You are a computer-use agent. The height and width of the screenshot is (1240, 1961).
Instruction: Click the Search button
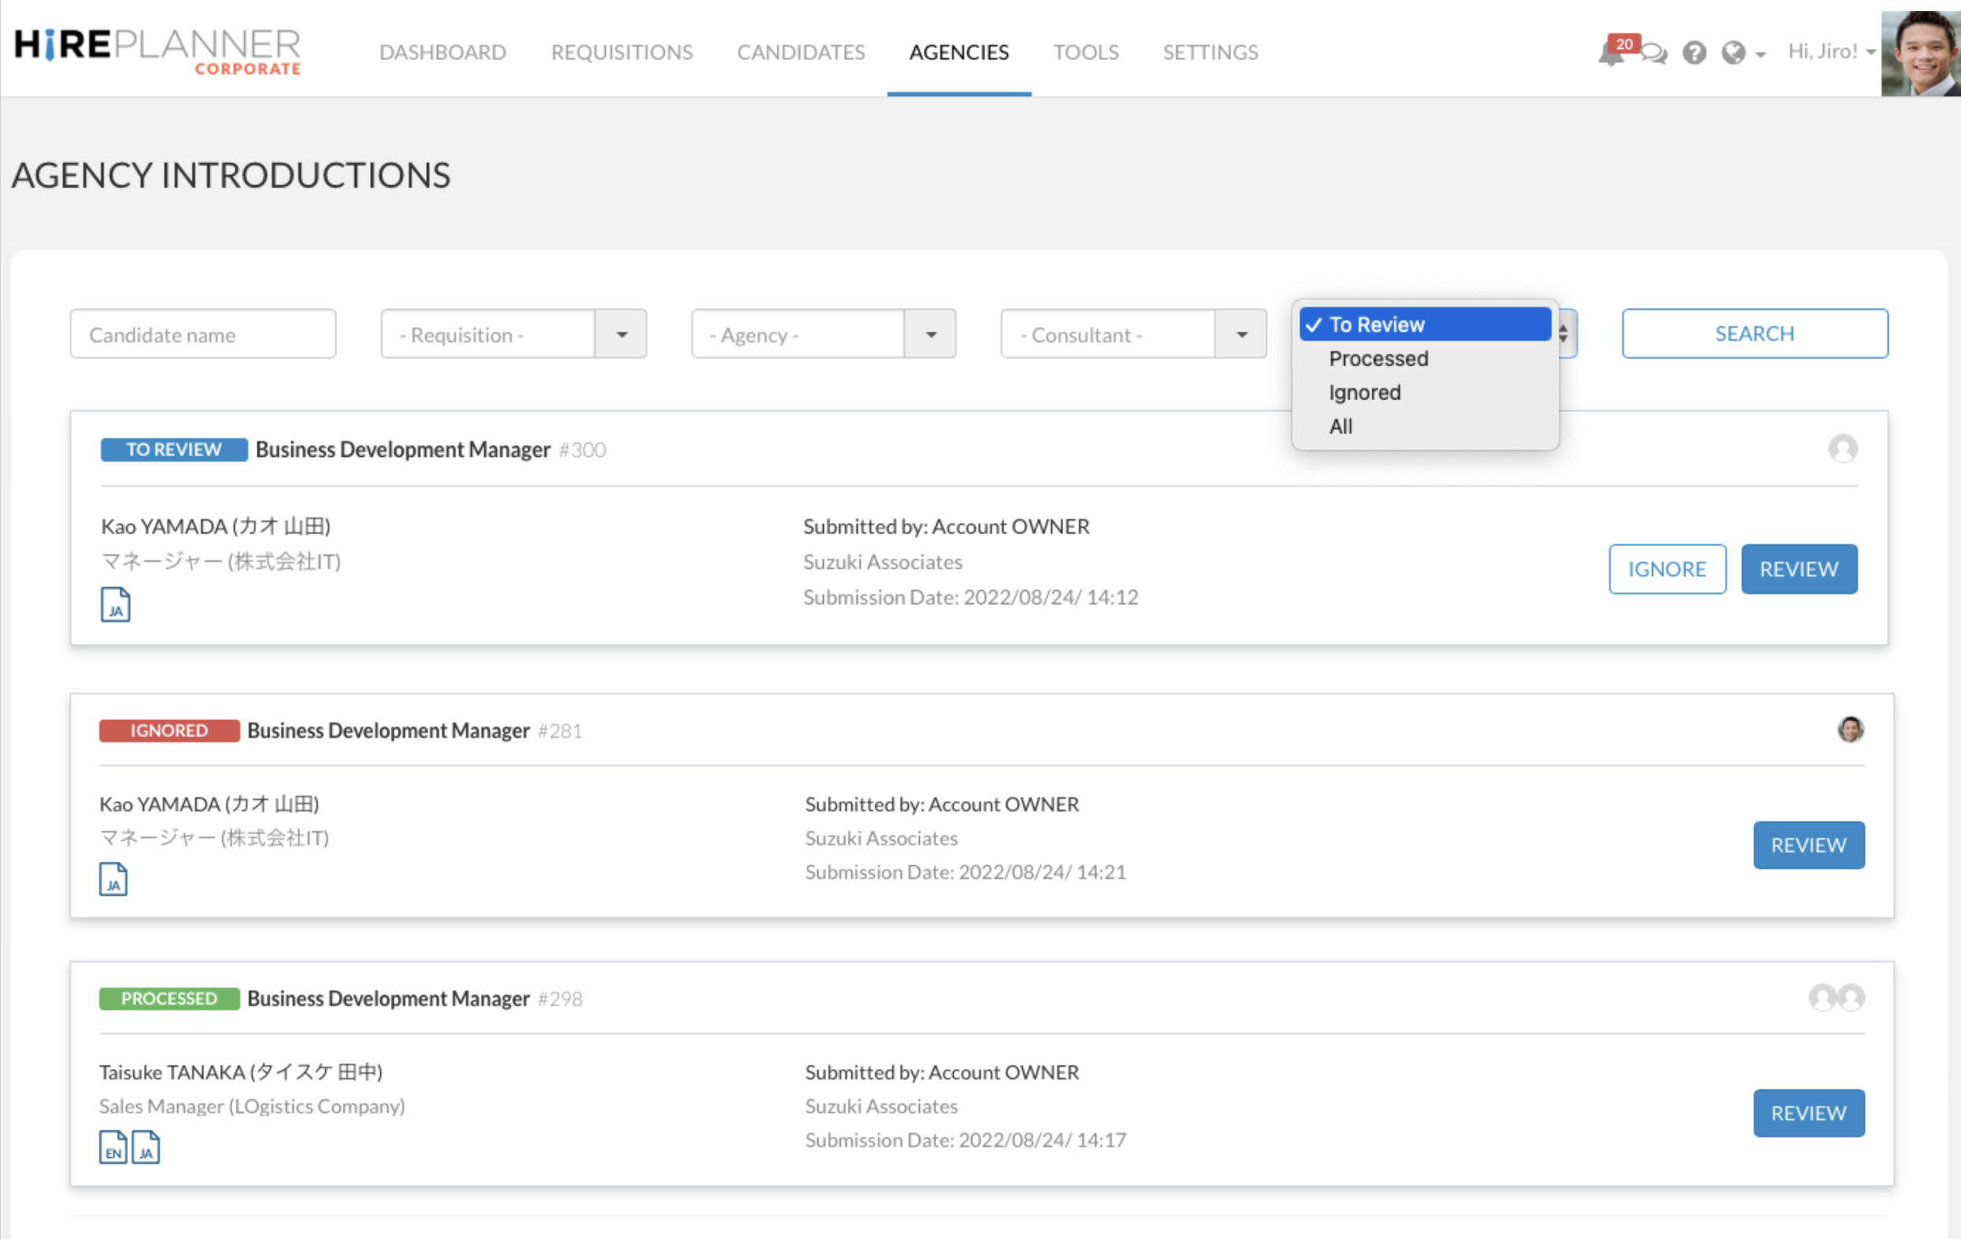click(x=1754, y=333)
